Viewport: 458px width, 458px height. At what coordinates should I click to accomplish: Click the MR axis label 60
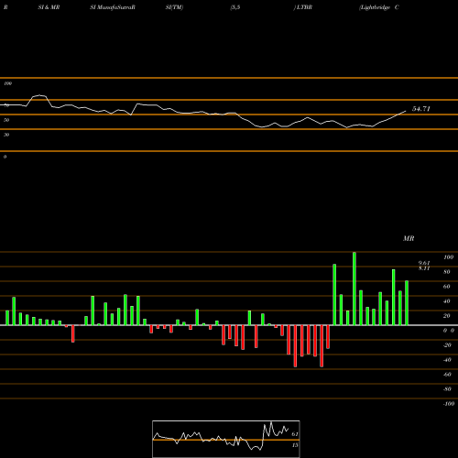(x=447, y=287)
